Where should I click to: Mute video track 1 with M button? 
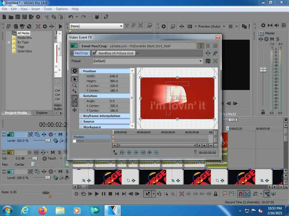pos(60,134)
